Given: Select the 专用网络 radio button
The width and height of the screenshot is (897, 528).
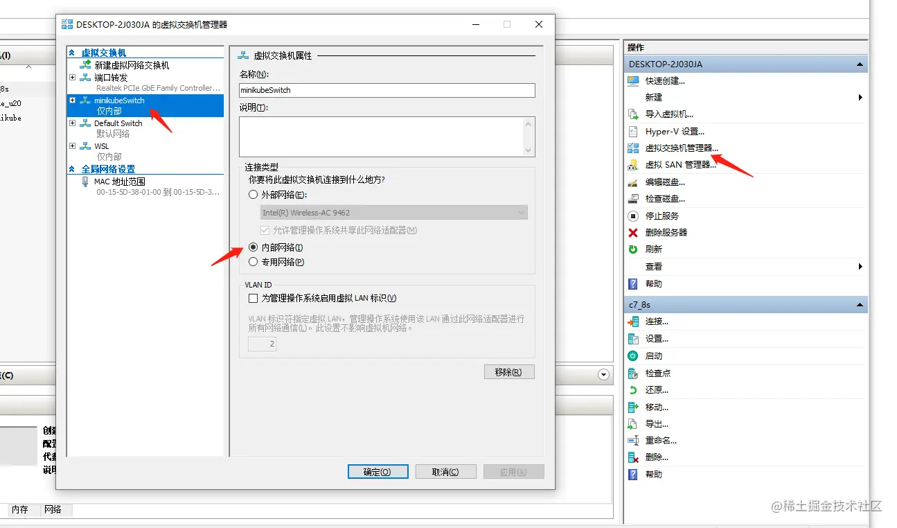Looking at the screenshot, I should coord(254,262).
